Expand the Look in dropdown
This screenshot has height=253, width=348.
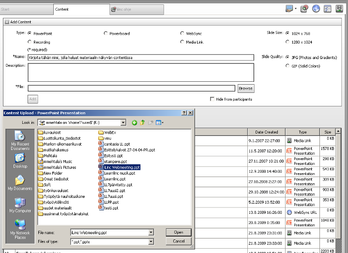pos(123,122)
